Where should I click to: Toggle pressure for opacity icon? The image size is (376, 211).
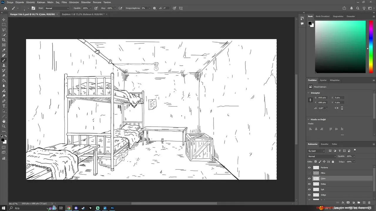(96, 8)
